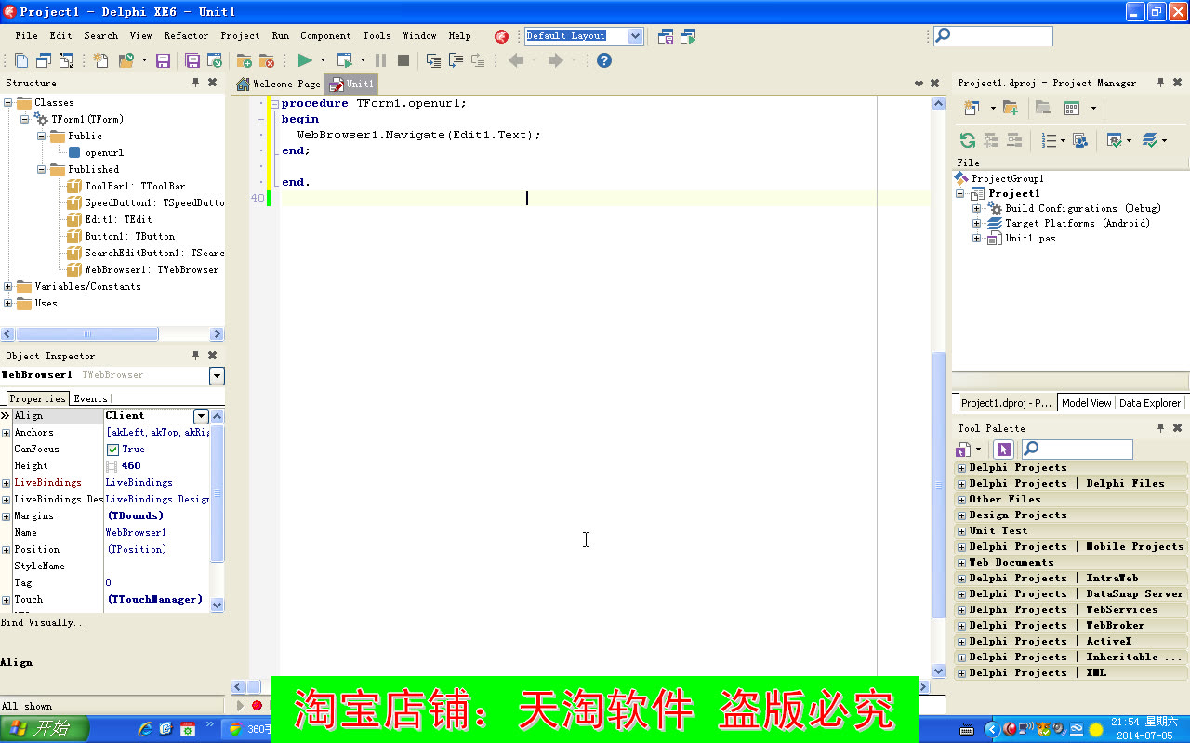This screenshot has width=1190, height=743.
Task: Click the Open file folder icon
Action: tap(126, 60)
